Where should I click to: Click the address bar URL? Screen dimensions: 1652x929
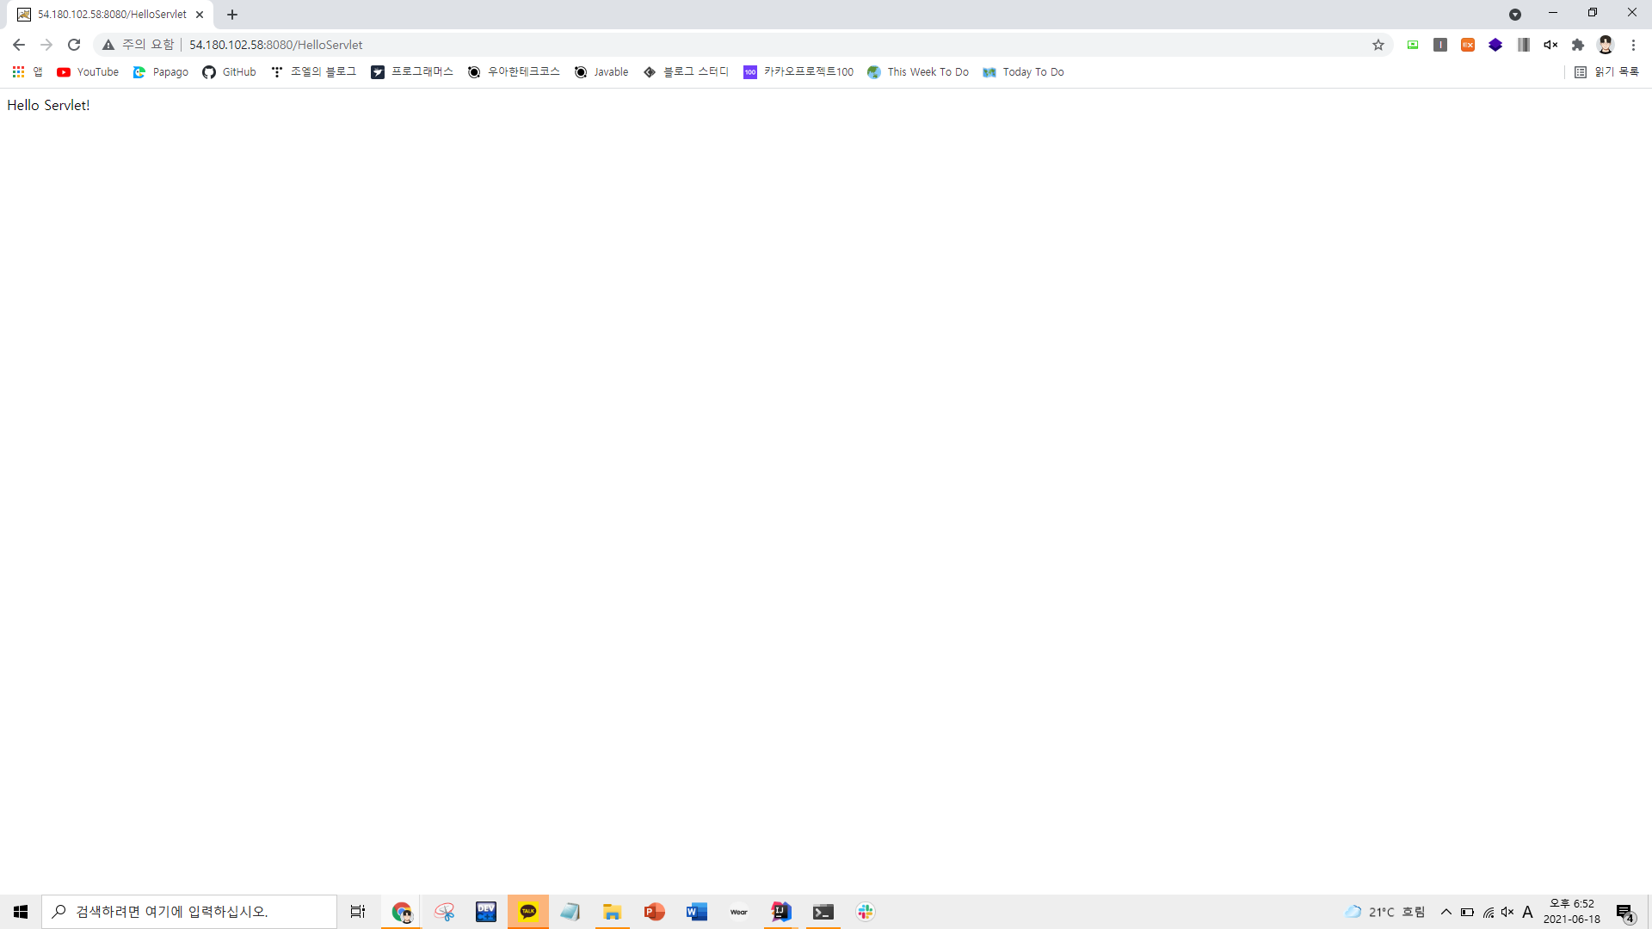click(275, 45)
